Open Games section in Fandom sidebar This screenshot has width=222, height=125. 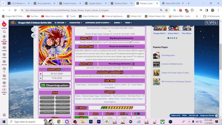tap(4, 48)
